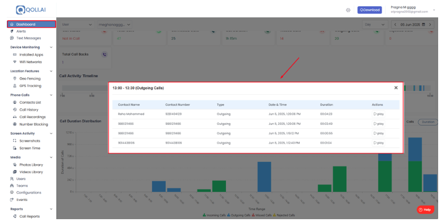Toggle Incoming Calls legend entry
Image resolution: width=441 pixels, height=222 pixels.
coord(214,215)
